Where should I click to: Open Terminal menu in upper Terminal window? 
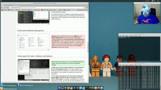pyautogui.click(x=131, y=36)
